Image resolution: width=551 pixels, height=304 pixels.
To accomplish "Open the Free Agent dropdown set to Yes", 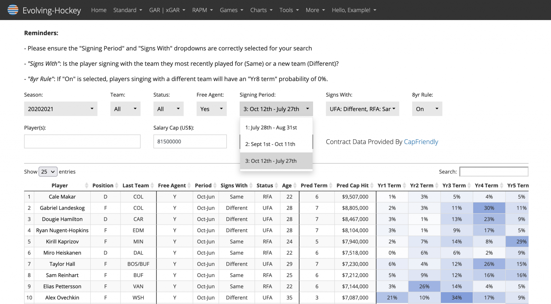I will [211, 109].
